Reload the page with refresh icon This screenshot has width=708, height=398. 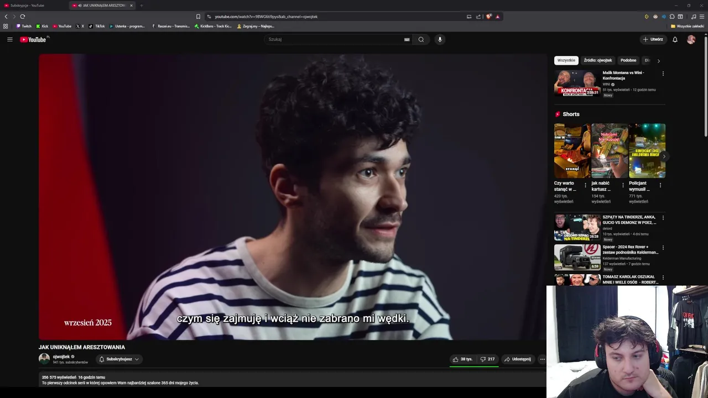(x=23, y=17)
